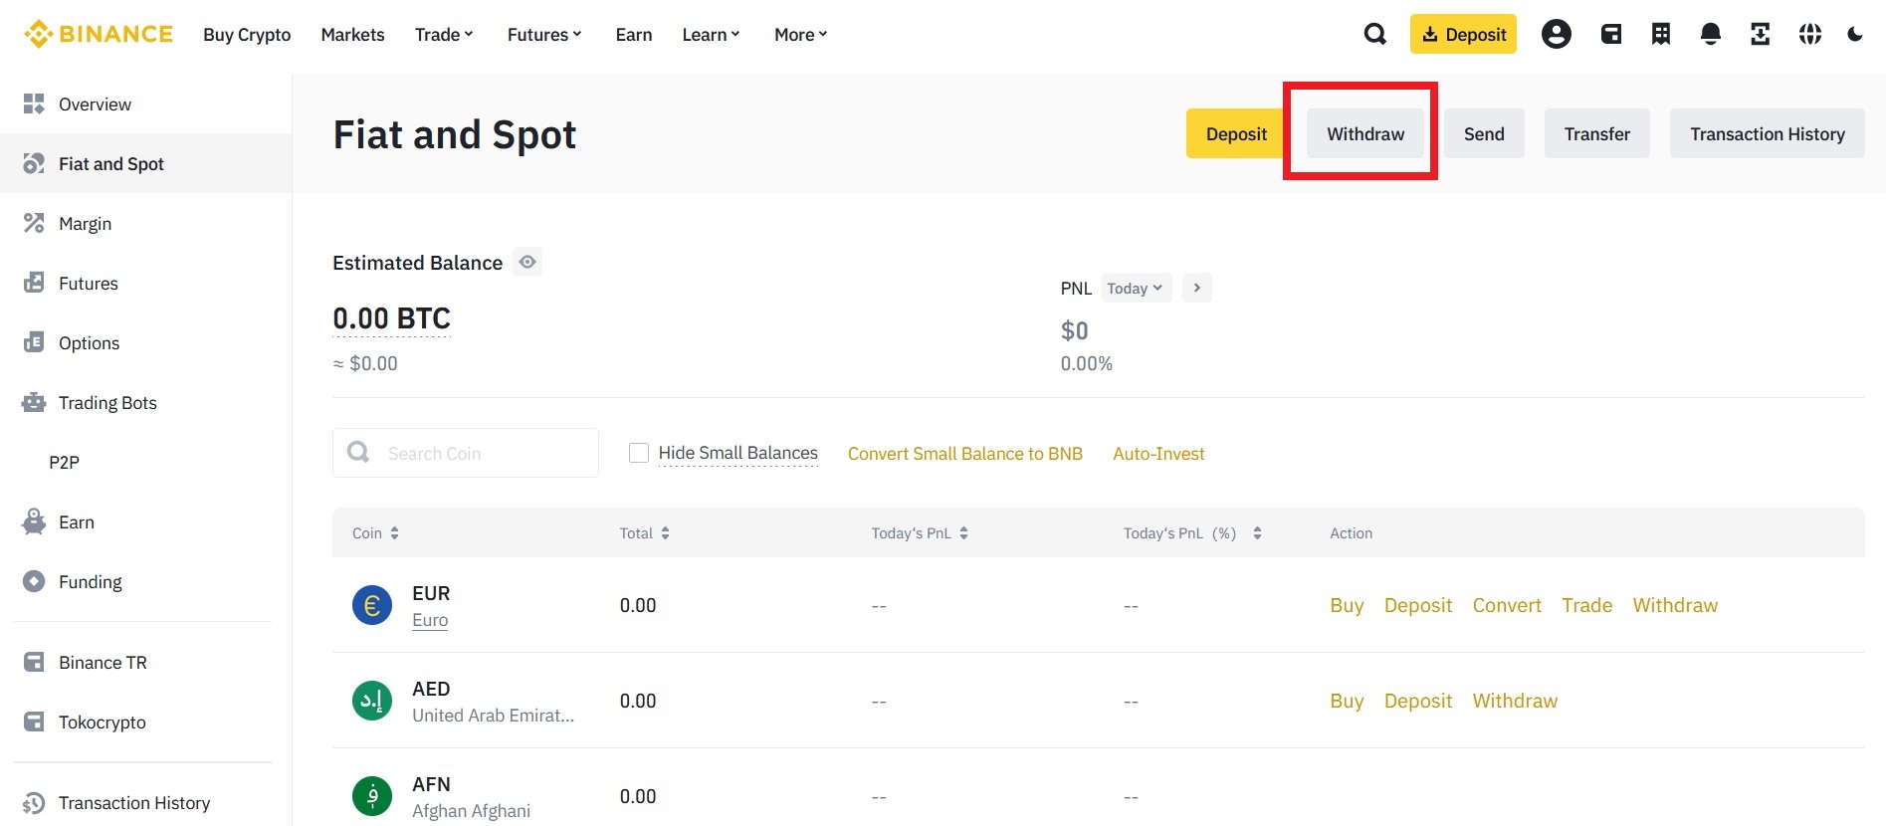This screenshot has height=826, width=1886.
Task: Click the Futures sidebar icon
Action: click(x=34, y=283)
